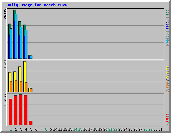Click day 7 on the x-axis
The image size is (171, 133).
coord(41,129)
